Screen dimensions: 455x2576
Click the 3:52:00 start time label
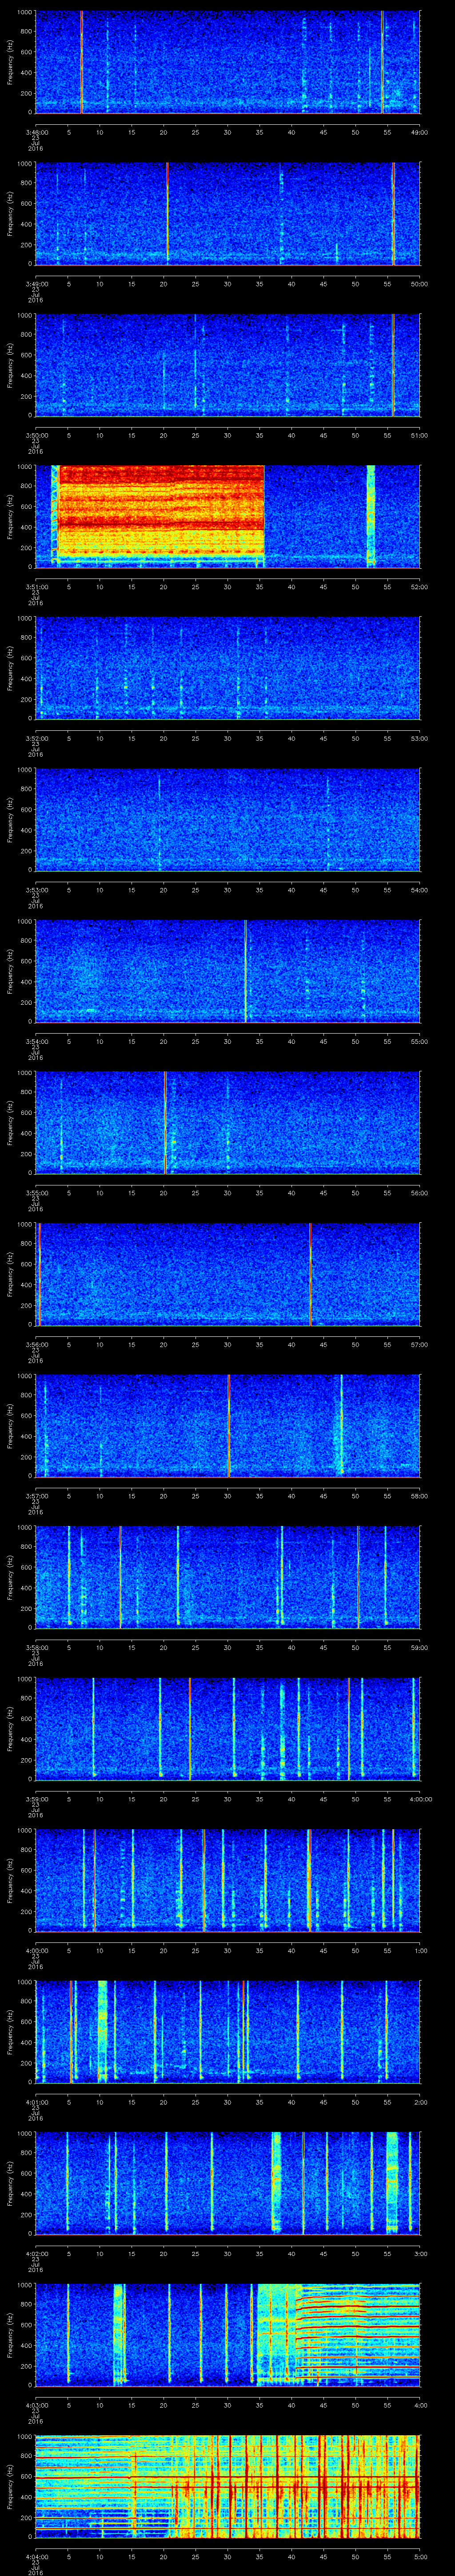tap(36, 738)
